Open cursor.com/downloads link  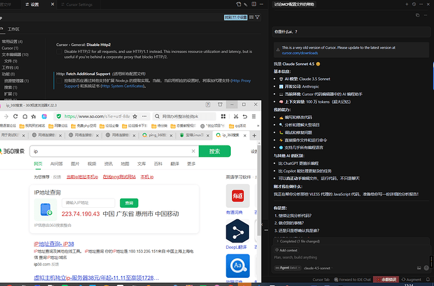point(300,53)
